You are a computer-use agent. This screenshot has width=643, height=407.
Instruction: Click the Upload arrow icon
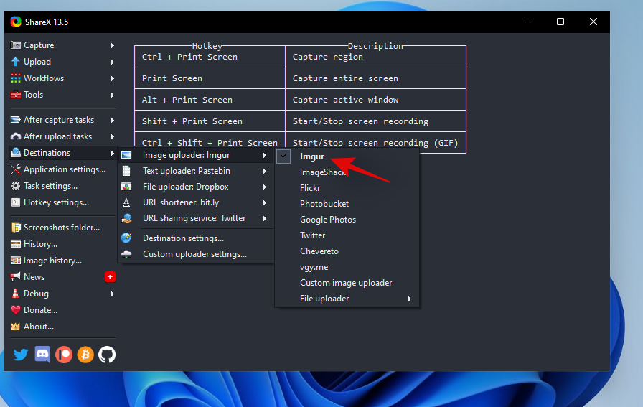[x=16, y=62]
